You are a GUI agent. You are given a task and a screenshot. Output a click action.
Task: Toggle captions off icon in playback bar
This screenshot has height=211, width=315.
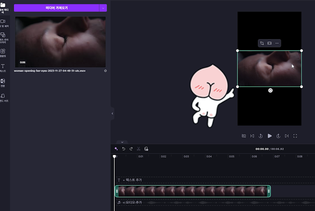(x=244, y=136)
